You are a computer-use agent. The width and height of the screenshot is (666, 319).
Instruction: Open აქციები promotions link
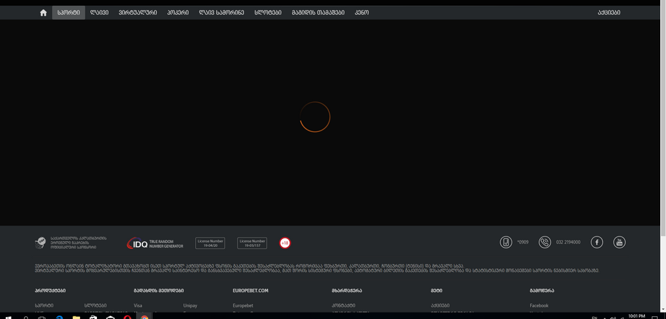pyautogui.click(x=609, y=13)
